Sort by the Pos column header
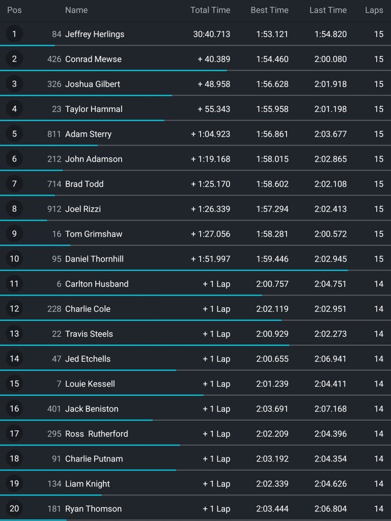Screen dimensions: 391x521 [14, 10]
